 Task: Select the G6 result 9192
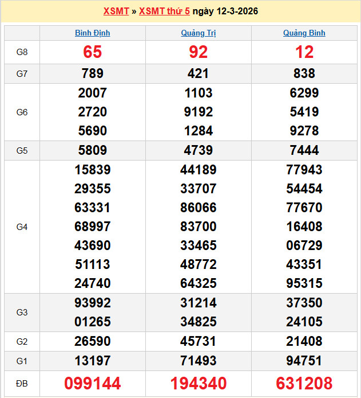199,112
